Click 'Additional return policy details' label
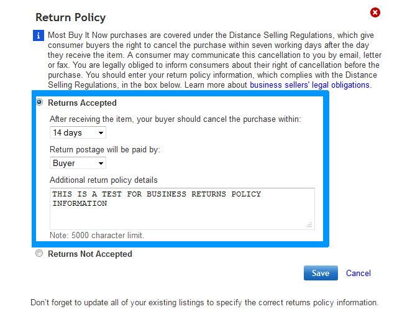The width and height of the screenshot is (420, 314). pos(104,180)
